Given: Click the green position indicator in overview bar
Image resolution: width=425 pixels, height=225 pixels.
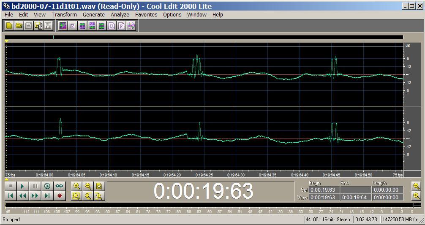Looking at the screenshot, I should pos(54,37).
